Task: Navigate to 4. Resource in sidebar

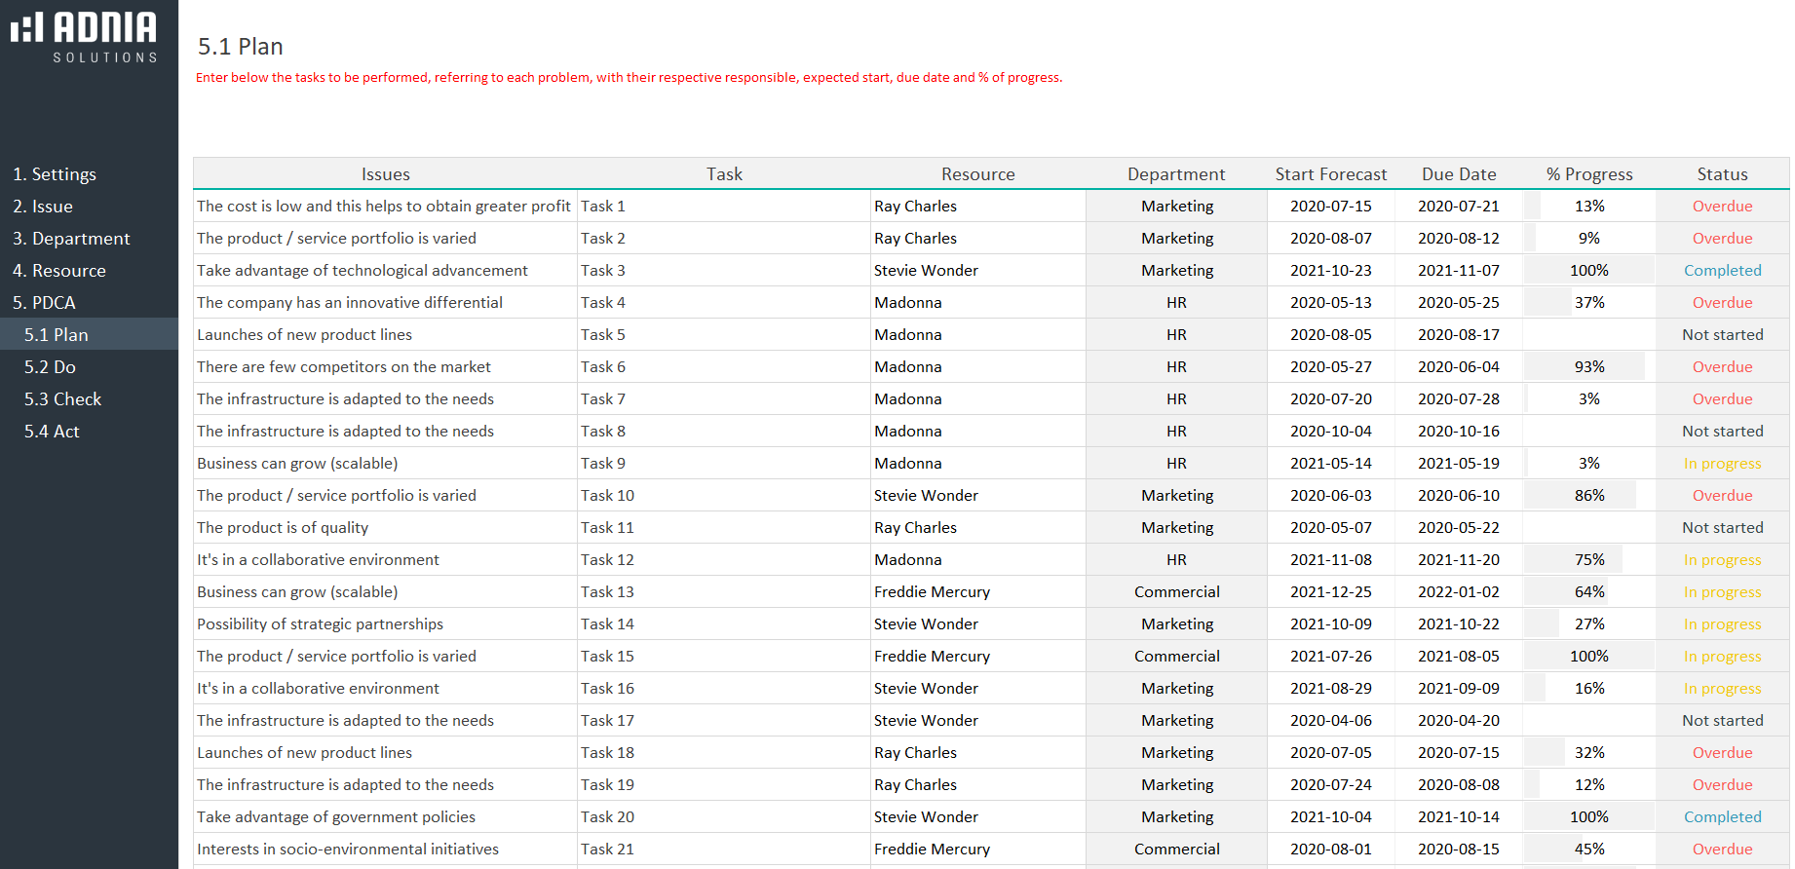Action: point(59,271)
